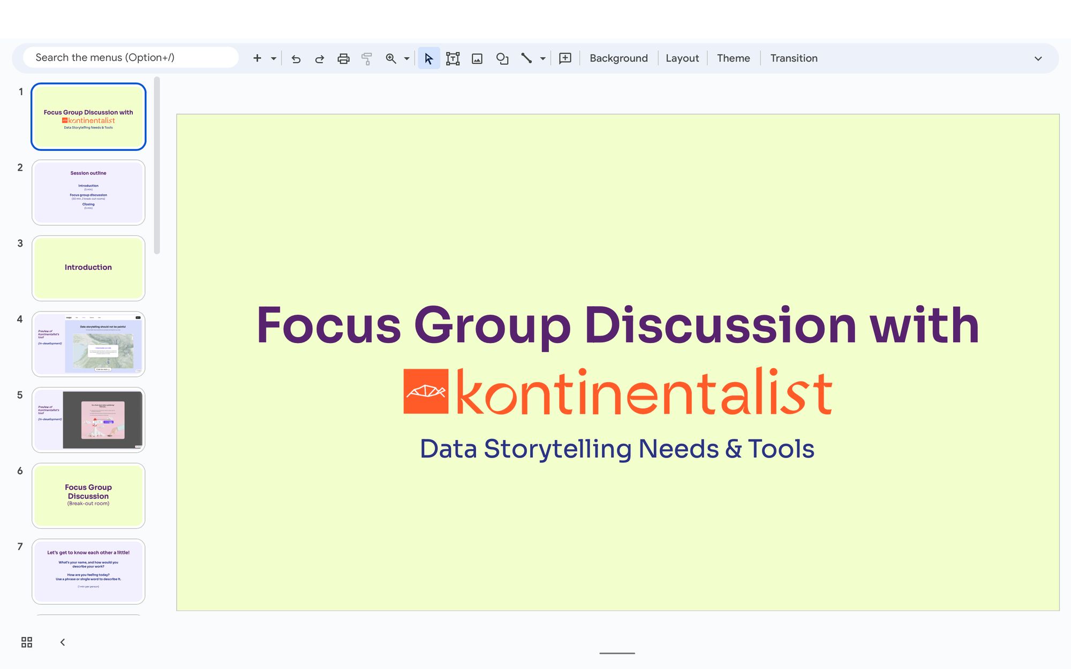Viewport: 1071px width, 669px height.
Task: Open the new slide layout dropdown arrow
Action: pyautogui.click(x=274, y=58)
